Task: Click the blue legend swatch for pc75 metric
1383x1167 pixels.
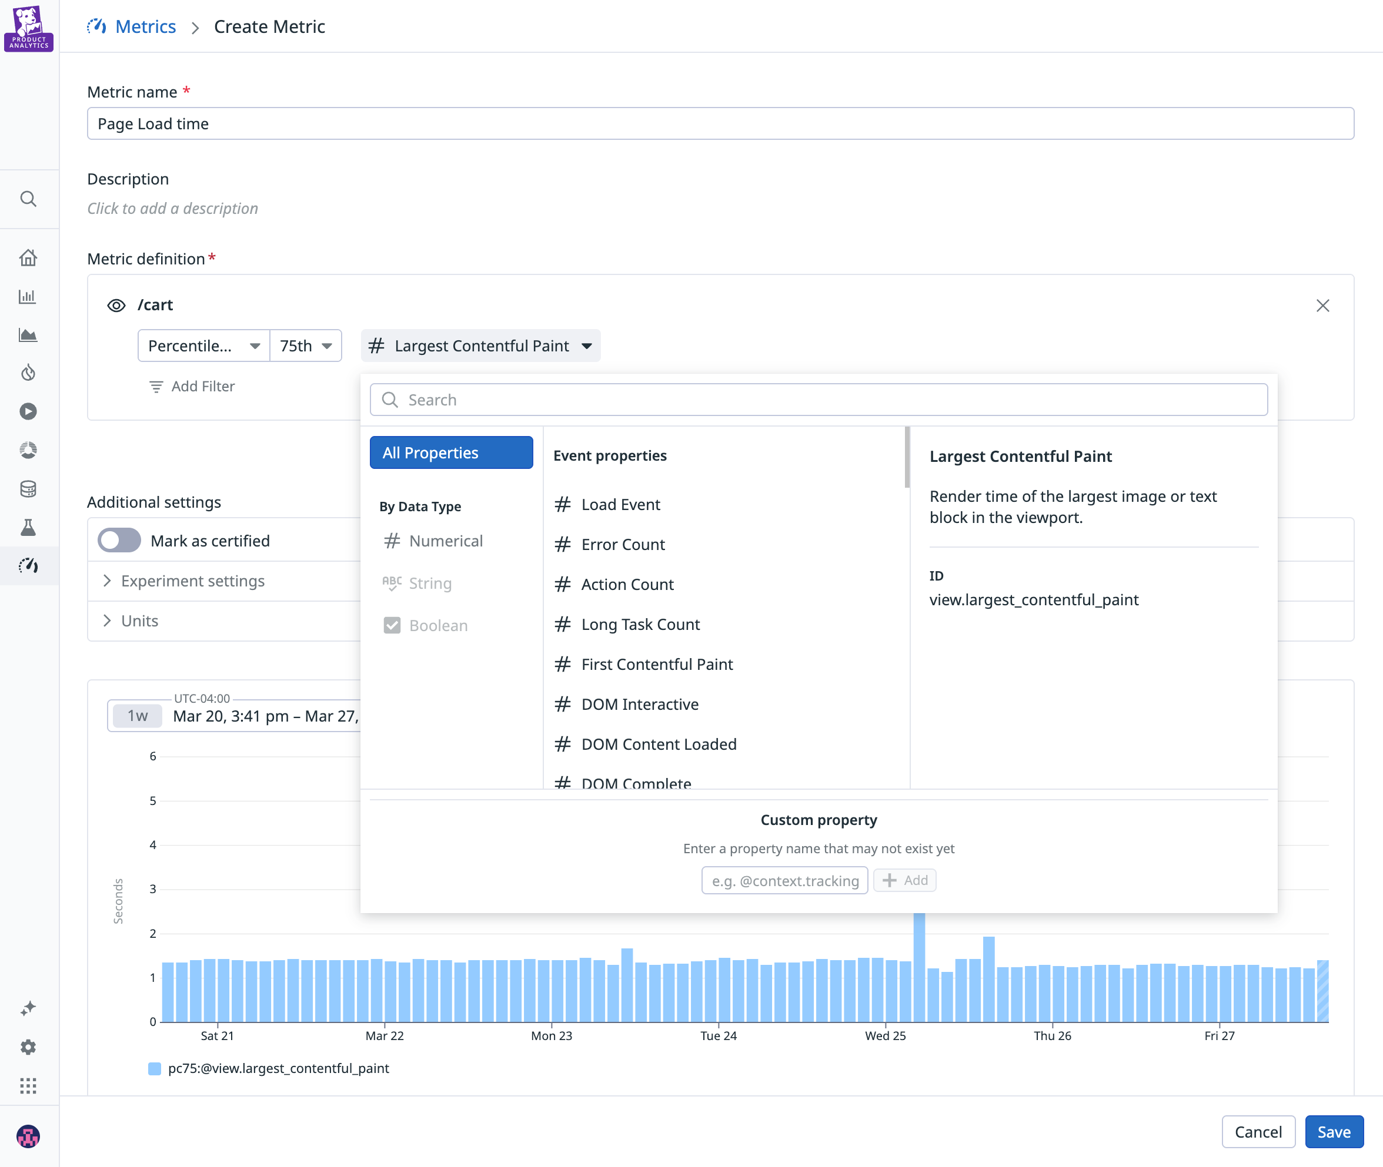Action: click(x=153, y=1068)
